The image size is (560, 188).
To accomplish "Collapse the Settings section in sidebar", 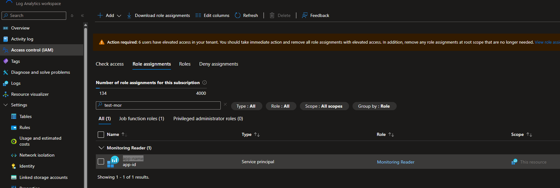I will tap(5, 105).
